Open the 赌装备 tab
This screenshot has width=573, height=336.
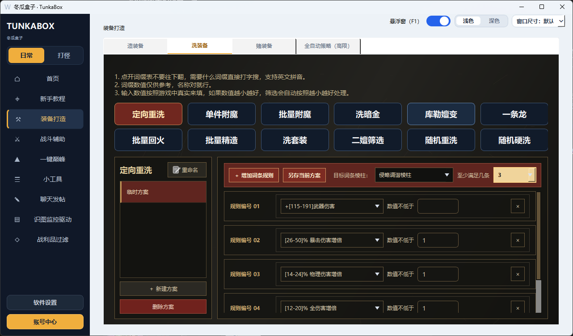[264, 46]
